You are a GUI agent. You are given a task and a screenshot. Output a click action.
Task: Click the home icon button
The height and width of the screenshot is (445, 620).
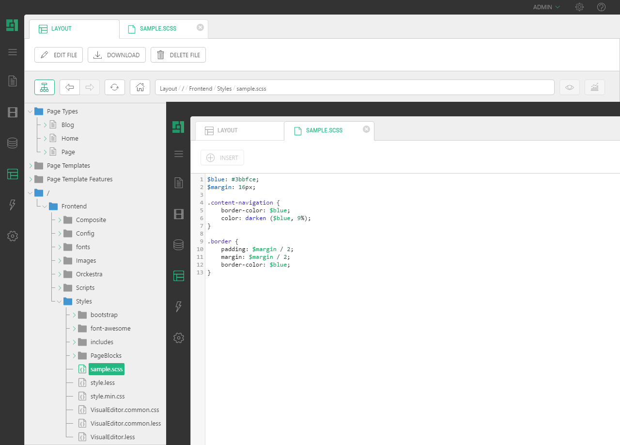(140, 87)
